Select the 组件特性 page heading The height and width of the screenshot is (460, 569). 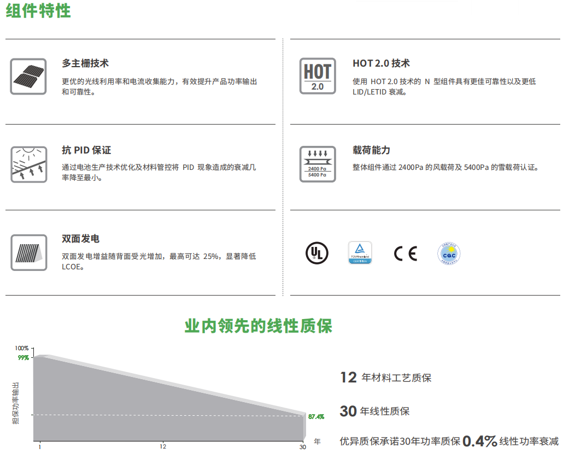pyautogui.click(x=38, y=10)
